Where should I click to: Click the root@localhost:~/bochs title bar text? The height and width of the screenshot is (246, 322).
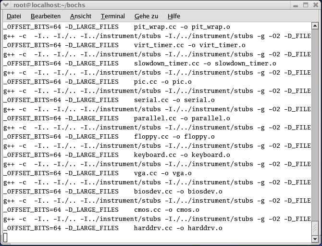[50, 5]
